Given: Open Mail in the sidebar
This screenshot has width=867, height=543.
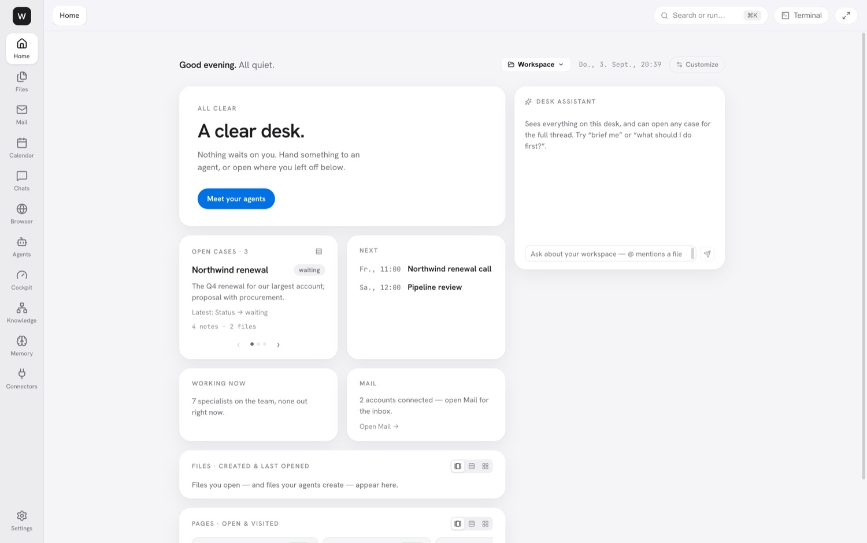Looking at the screenshot, I should coord(21,114).
